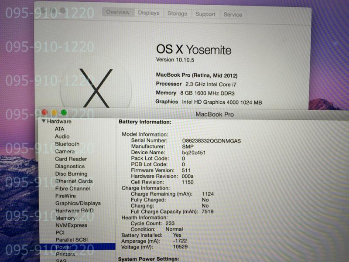The width and height of the screenshot is (349, 262).
Task: Minimize MacBook Pro window with yellow button
Action: pyautogui.click(x=54, y=112)
